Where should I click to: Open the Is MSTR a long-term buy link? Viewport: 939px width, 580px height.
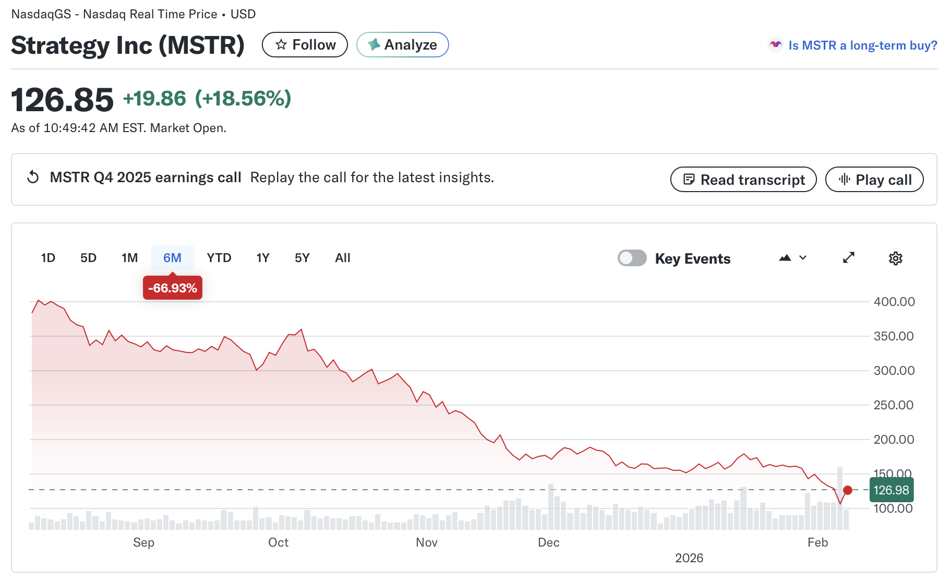pyautogui.click(x=862, y=45)
